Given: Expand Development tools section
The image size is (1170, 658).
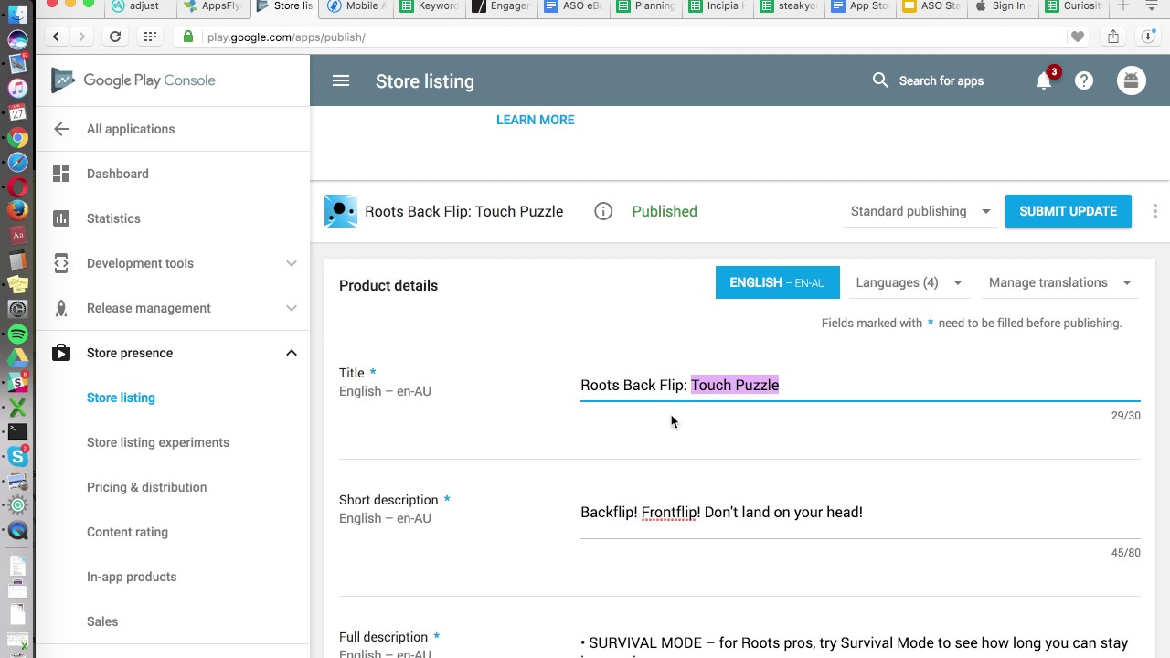Looking at the screenshot, I should pyautogui.click(x=292, y=263).
